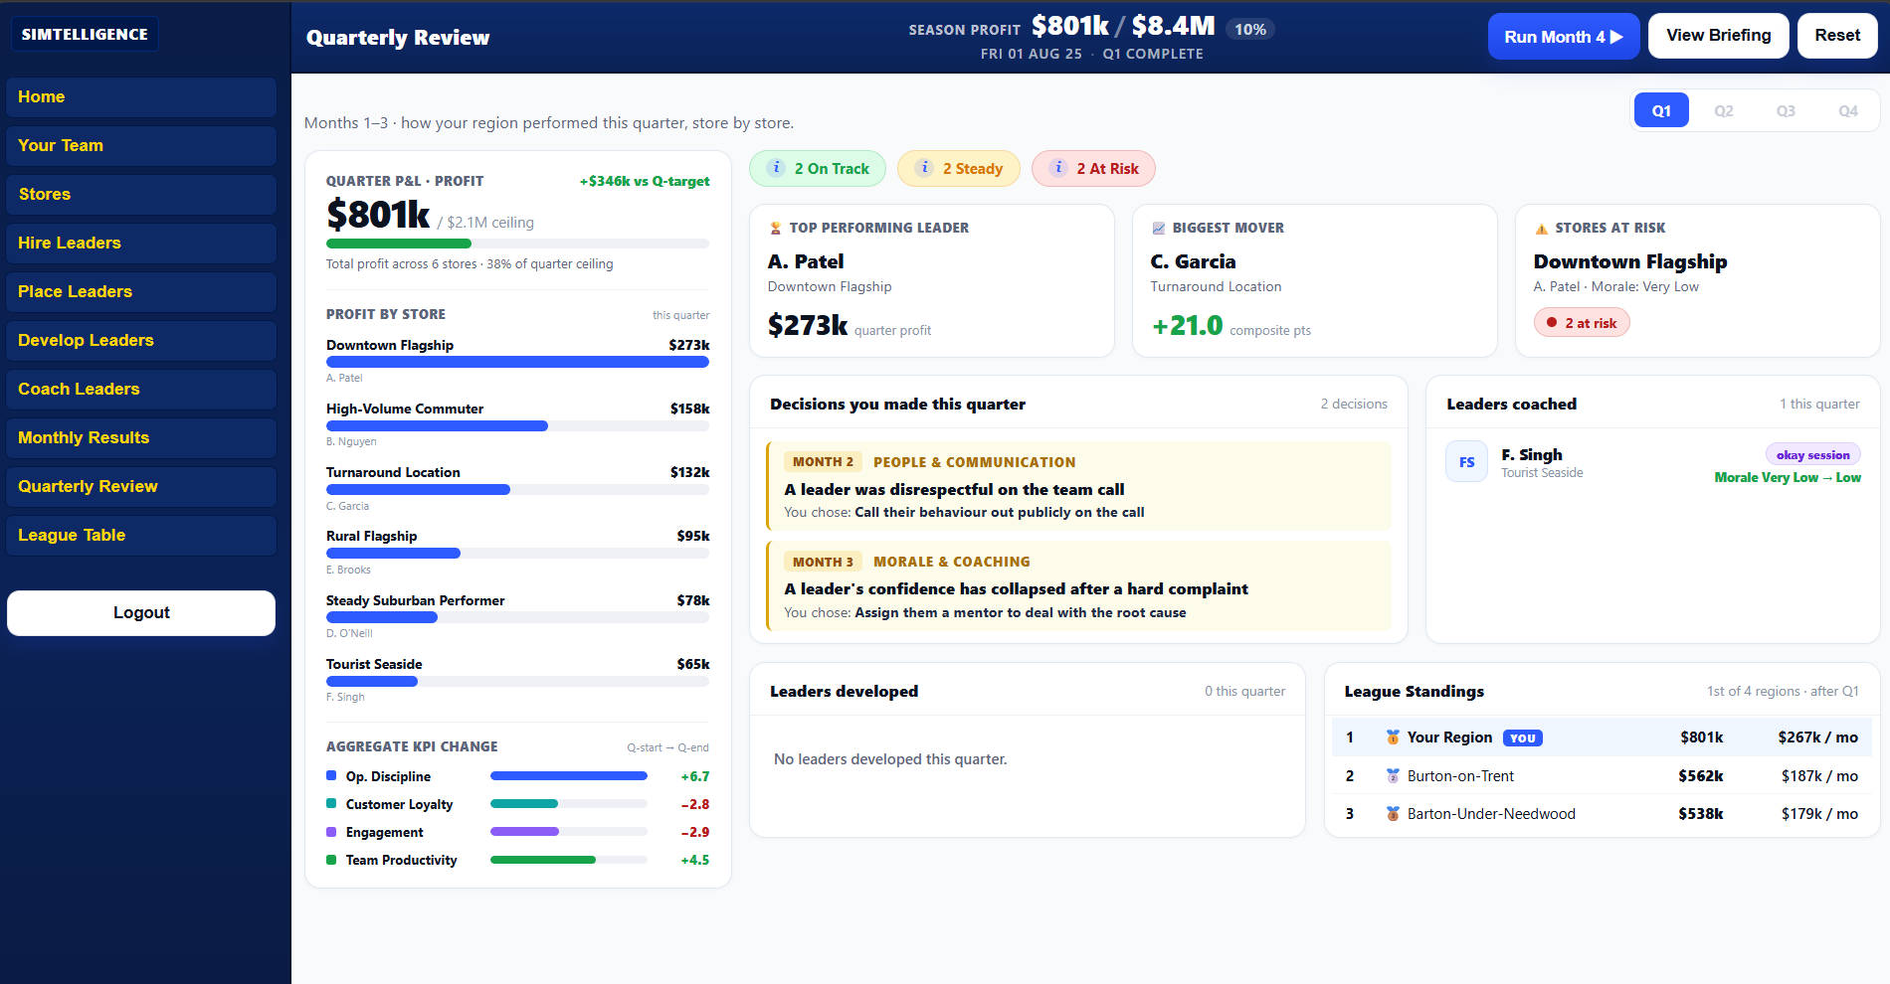This screenshot has height=984, width=1890.
Task: Click the Barton-Under-Needwood standings row
Action: [1602, 813]
